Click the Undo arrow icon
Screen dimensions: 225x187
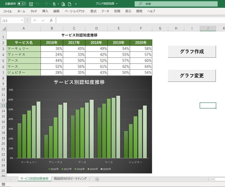[38, 4]
